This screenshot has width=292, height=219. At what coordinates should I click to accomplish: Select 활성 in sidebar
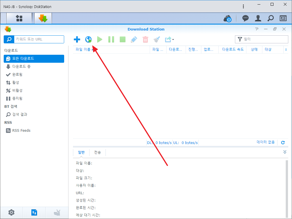pos(34,82)
